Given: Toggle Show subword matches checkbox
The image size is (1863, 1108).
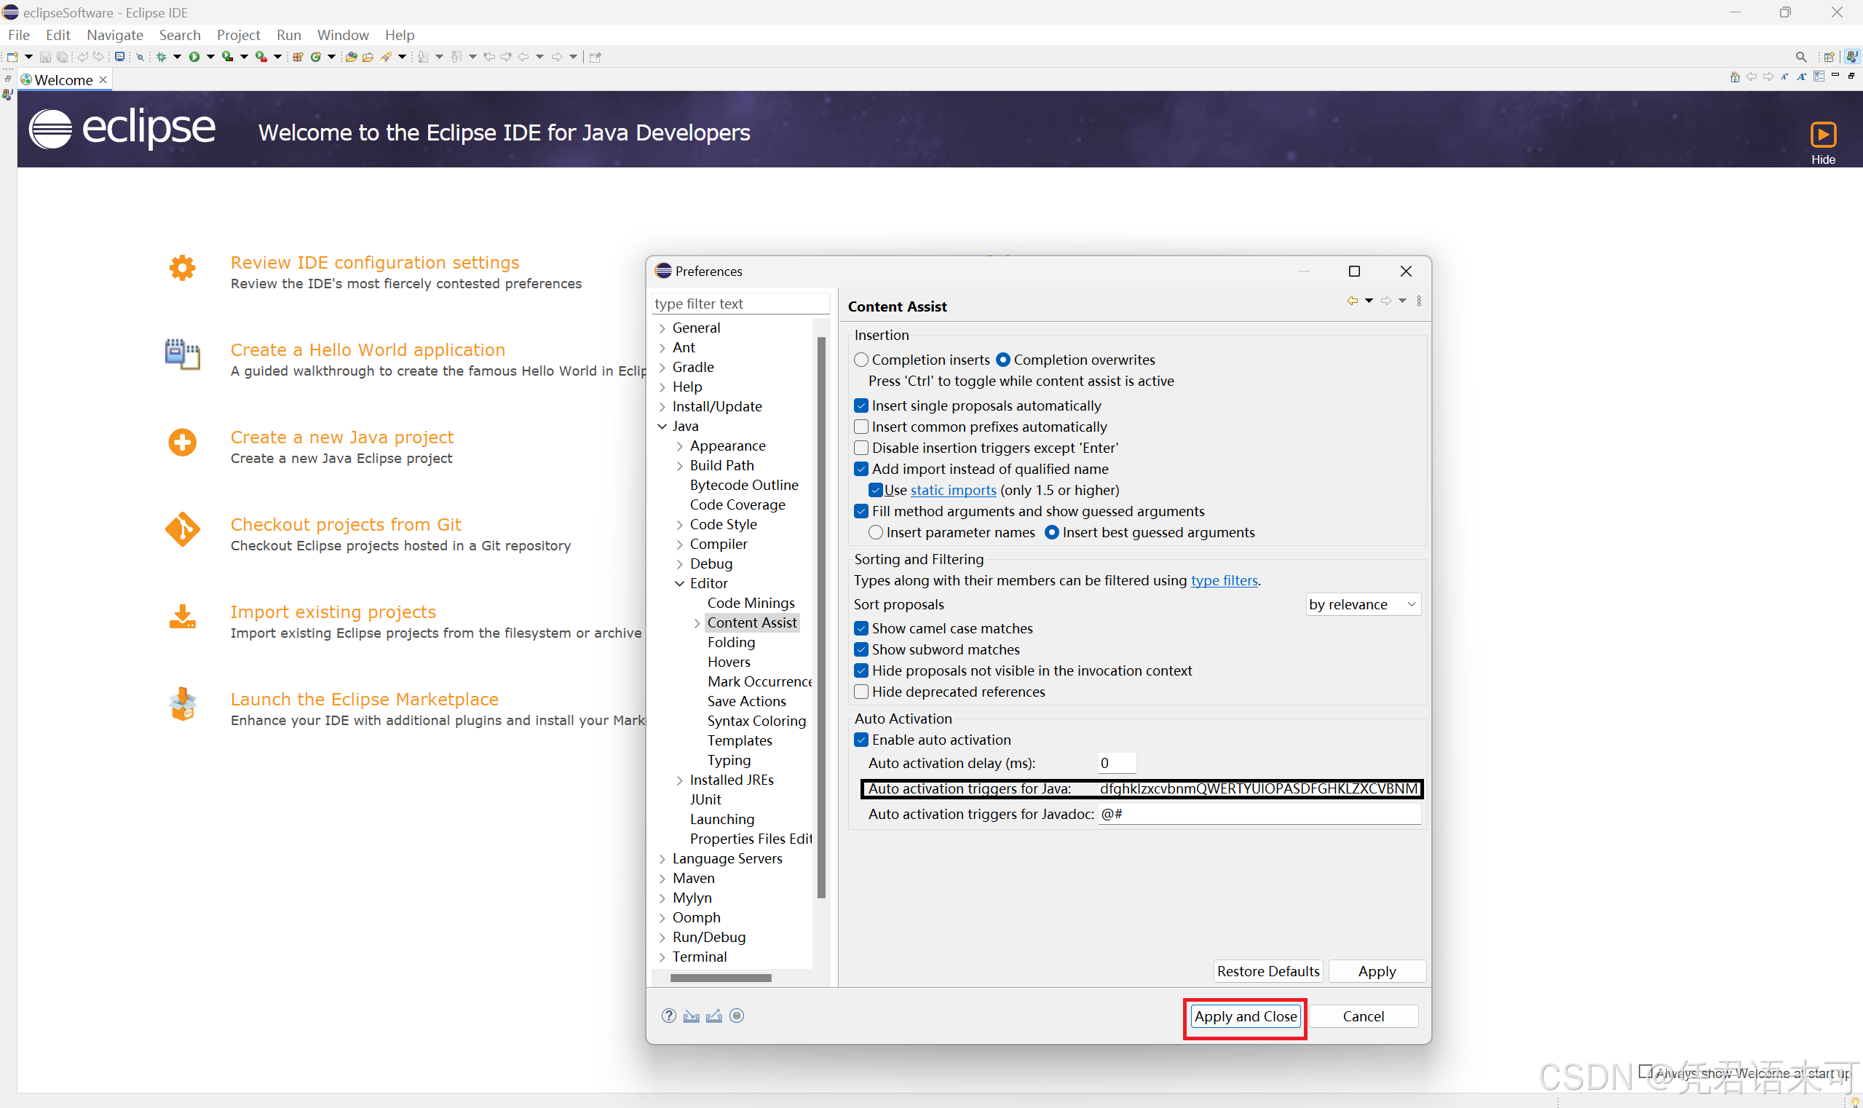Looking at the screenshot, I should tap(861, 649).
